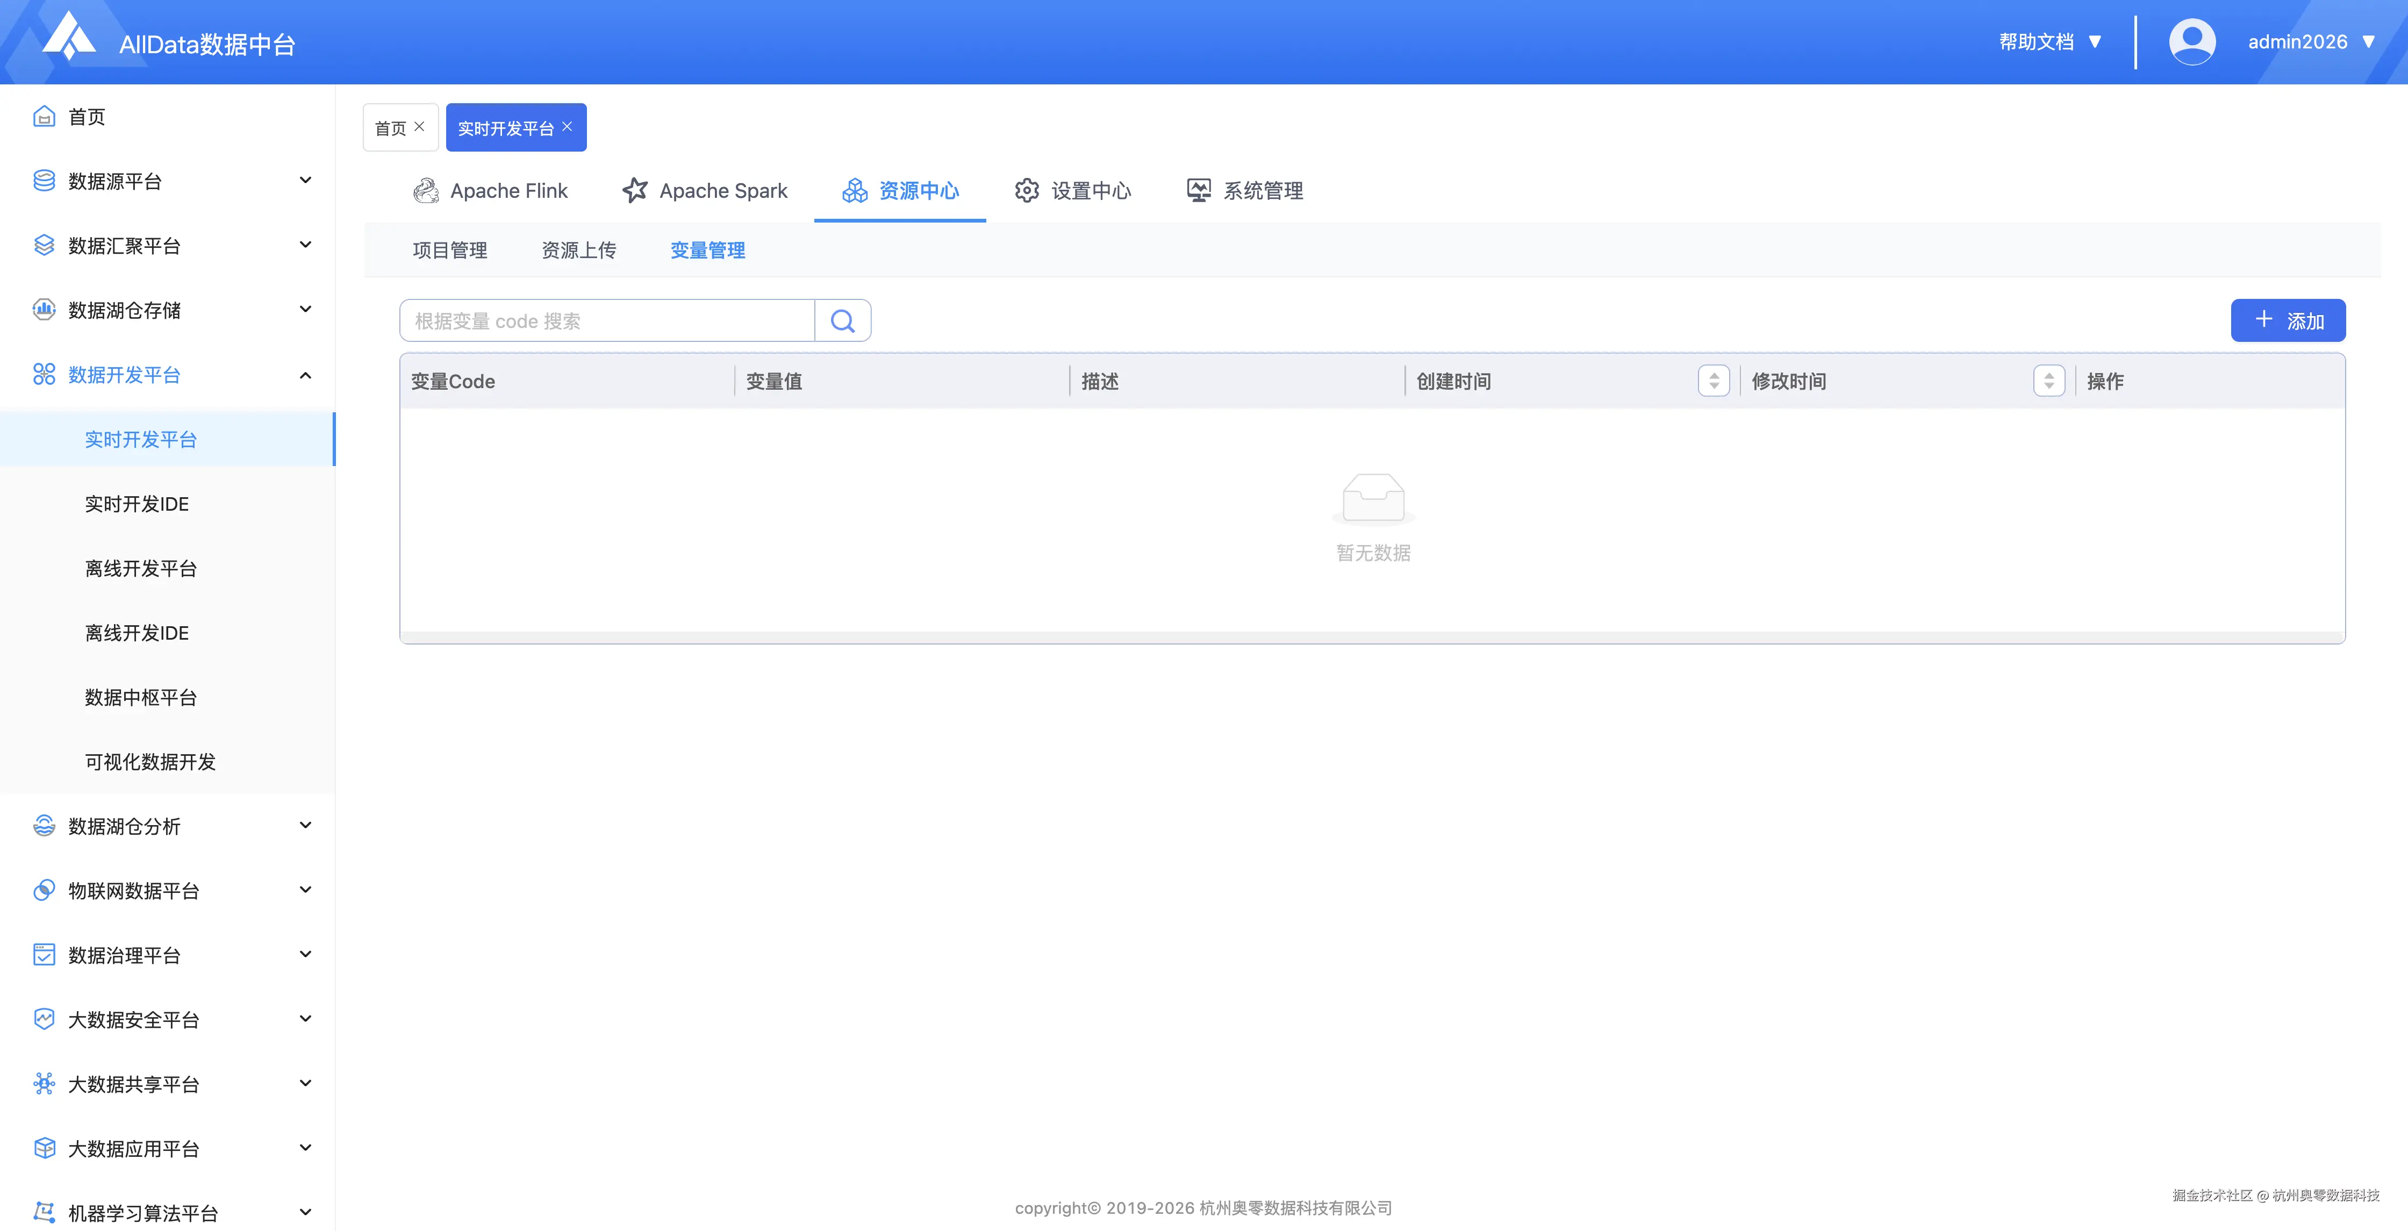Screen dimensions: 2408x1231
Task: Open the 帮助文档 dropdown
Action: (2050, 42)
